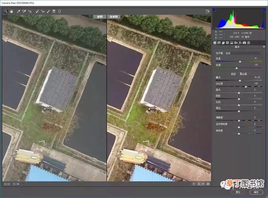This screenshot has width=268, height=198.
Task: Click the 自动 auto adjustment link
Action: (233, 74)
